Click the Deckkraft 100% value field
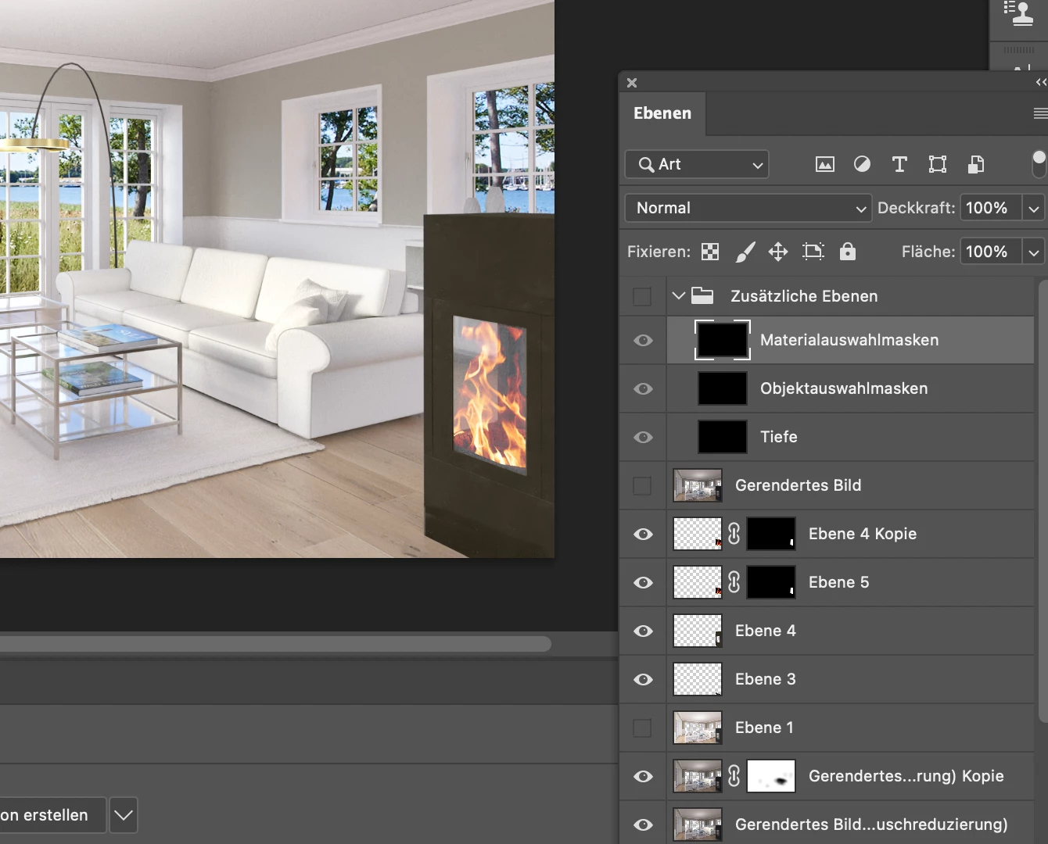This screenshot has width=1048, height=844. coord(990,208)
